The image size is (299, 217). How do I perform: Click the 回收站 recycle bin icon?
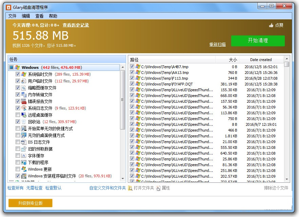coord(24,122)
